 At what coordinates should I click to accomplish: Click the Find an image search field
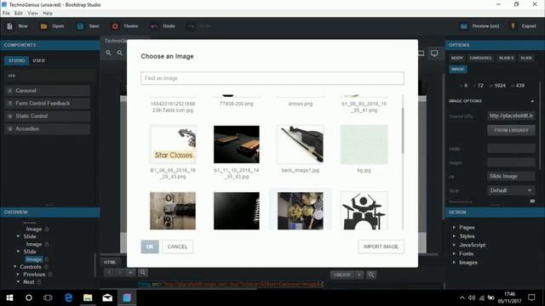coord(272,78)
